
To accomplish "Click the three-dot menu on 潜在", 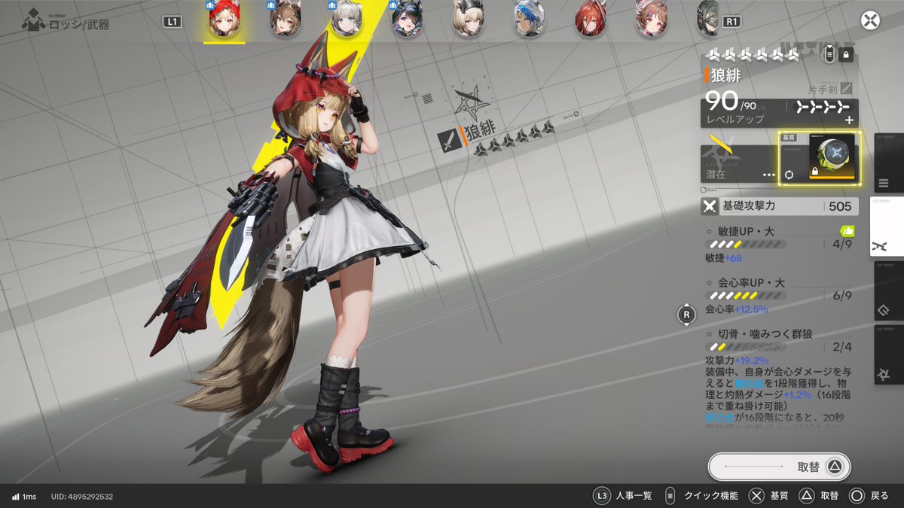I will pos(768,175).
